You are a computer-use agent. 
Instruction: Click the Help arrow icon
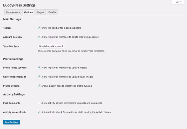181,2
